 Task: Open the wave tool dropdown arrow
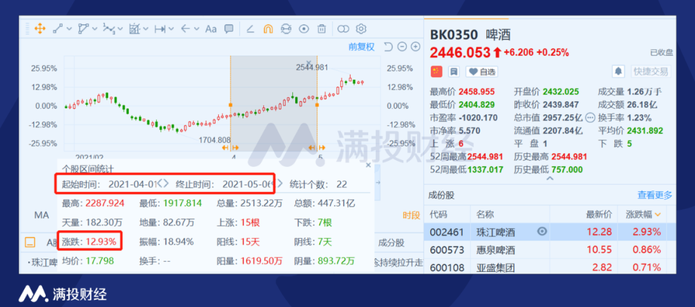click(x=120, y=29)
